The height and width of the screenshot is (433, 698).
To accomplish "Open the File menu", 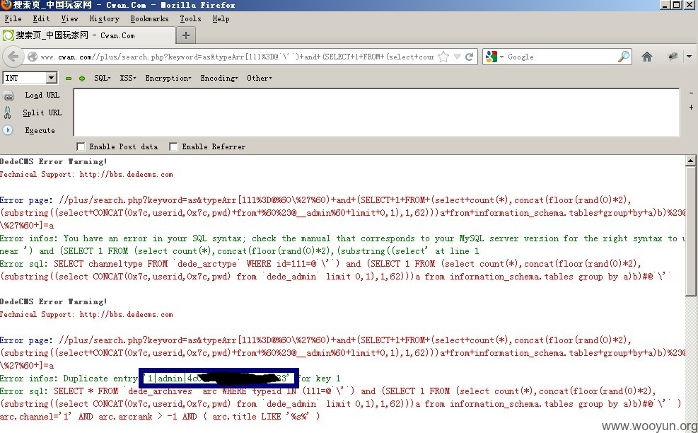I will (13, 18).
